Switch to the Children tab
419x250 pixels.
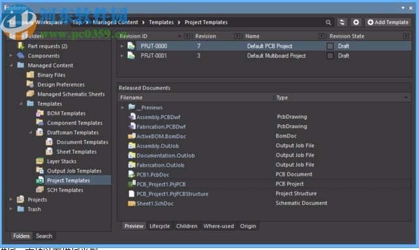(x=187, y=226)
